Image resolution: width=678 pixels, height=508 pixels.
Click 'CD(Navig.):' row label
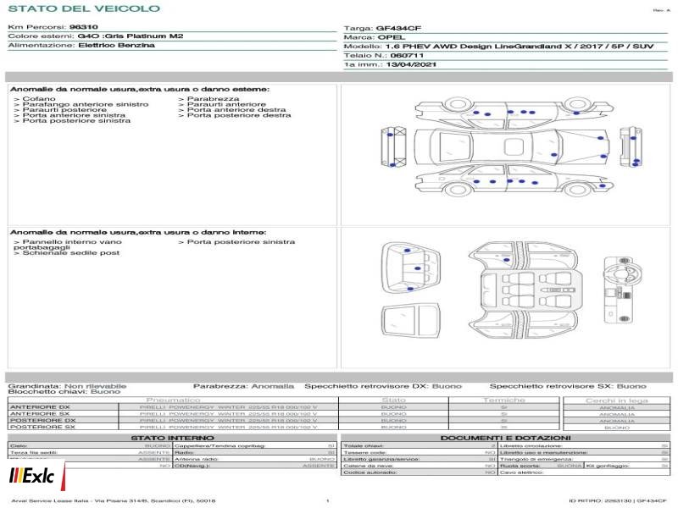pyautogui.click(x=192, y=466)
